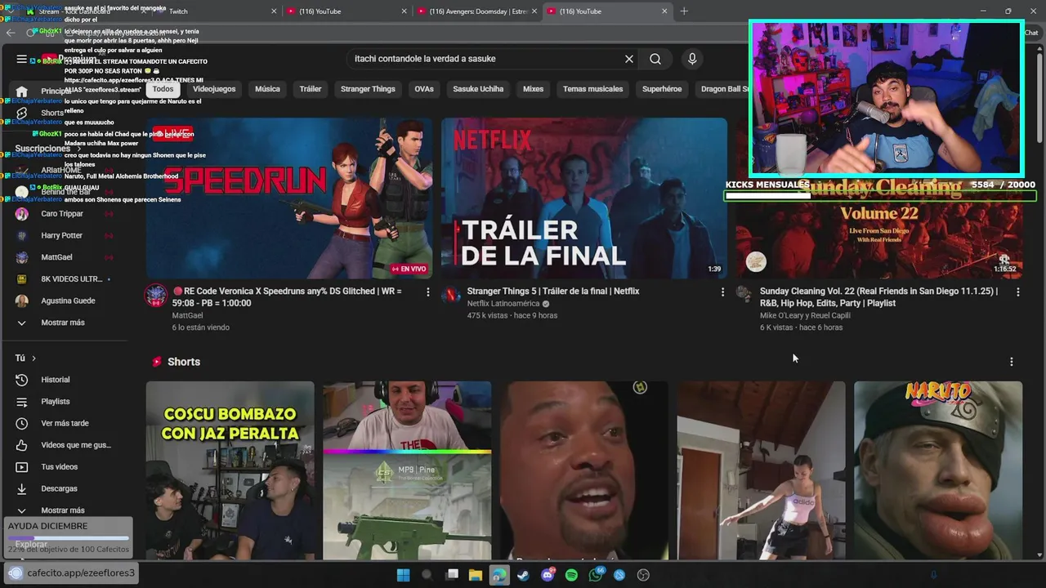Viewport: 1046px width, 588px height.
Task: Open File Explorer from the taskbar
Action: [x=475, y=575]
